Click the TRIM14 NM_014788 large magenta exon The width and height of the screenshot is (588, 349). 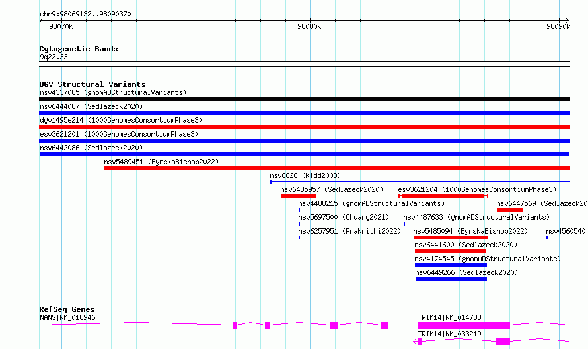coord(464,325)
